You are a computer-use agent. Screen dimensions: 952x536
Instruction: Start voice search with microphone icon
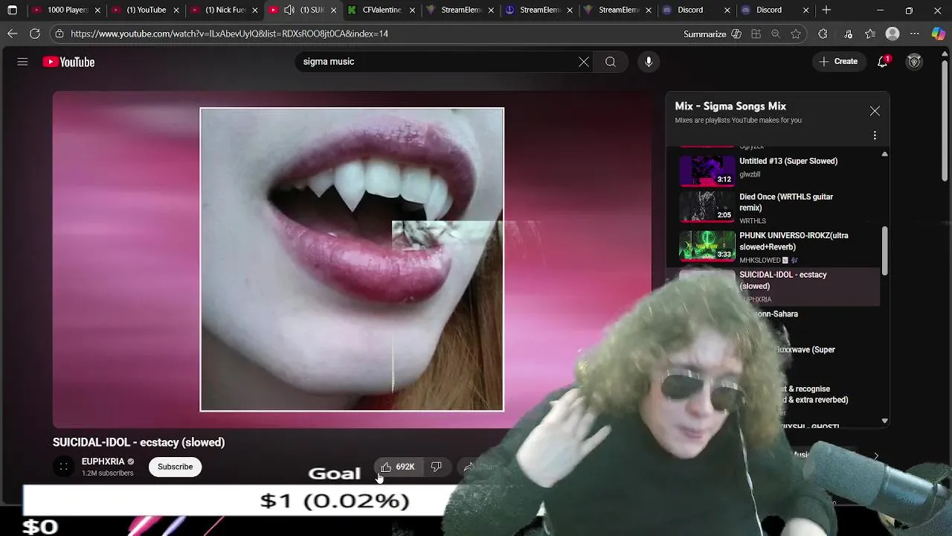649,62
